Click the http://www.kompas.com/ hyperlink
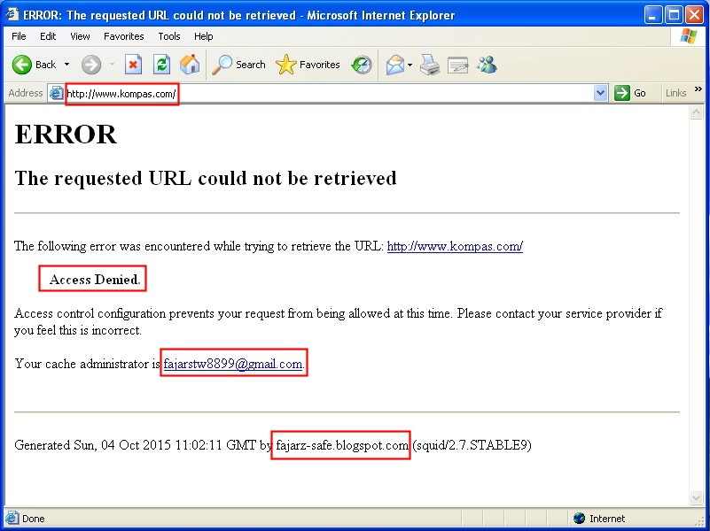710x531 pixels. pyautogui.click(x=454, y=247)
